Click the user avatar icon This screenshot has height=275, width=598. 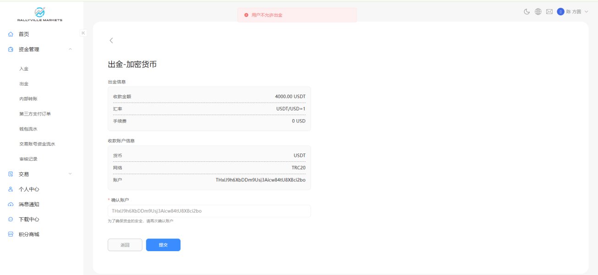click(560, 12)
